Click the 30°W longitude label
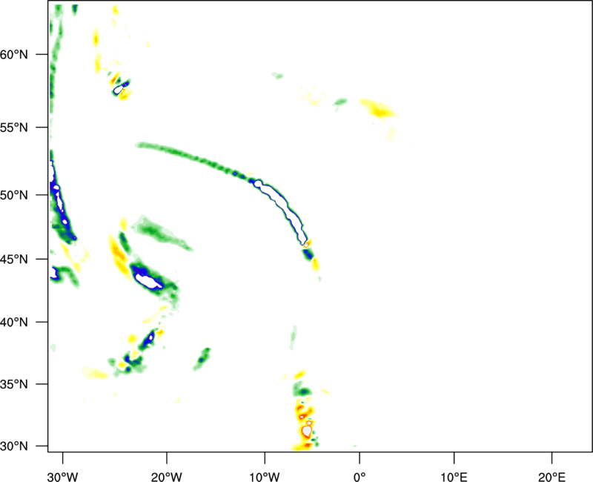Screen dimensions: 593x482 pyautogui.click(x=63, y=477)
